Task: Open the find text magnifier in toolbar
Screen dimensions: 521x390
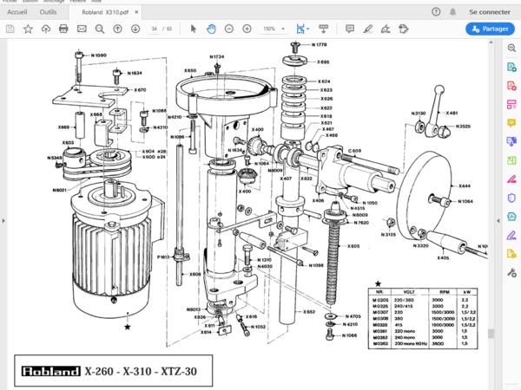Action: [99, 29]
